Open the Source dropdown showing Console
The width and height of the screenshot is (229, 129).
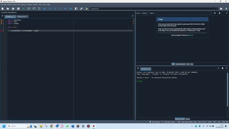[145, 13]
